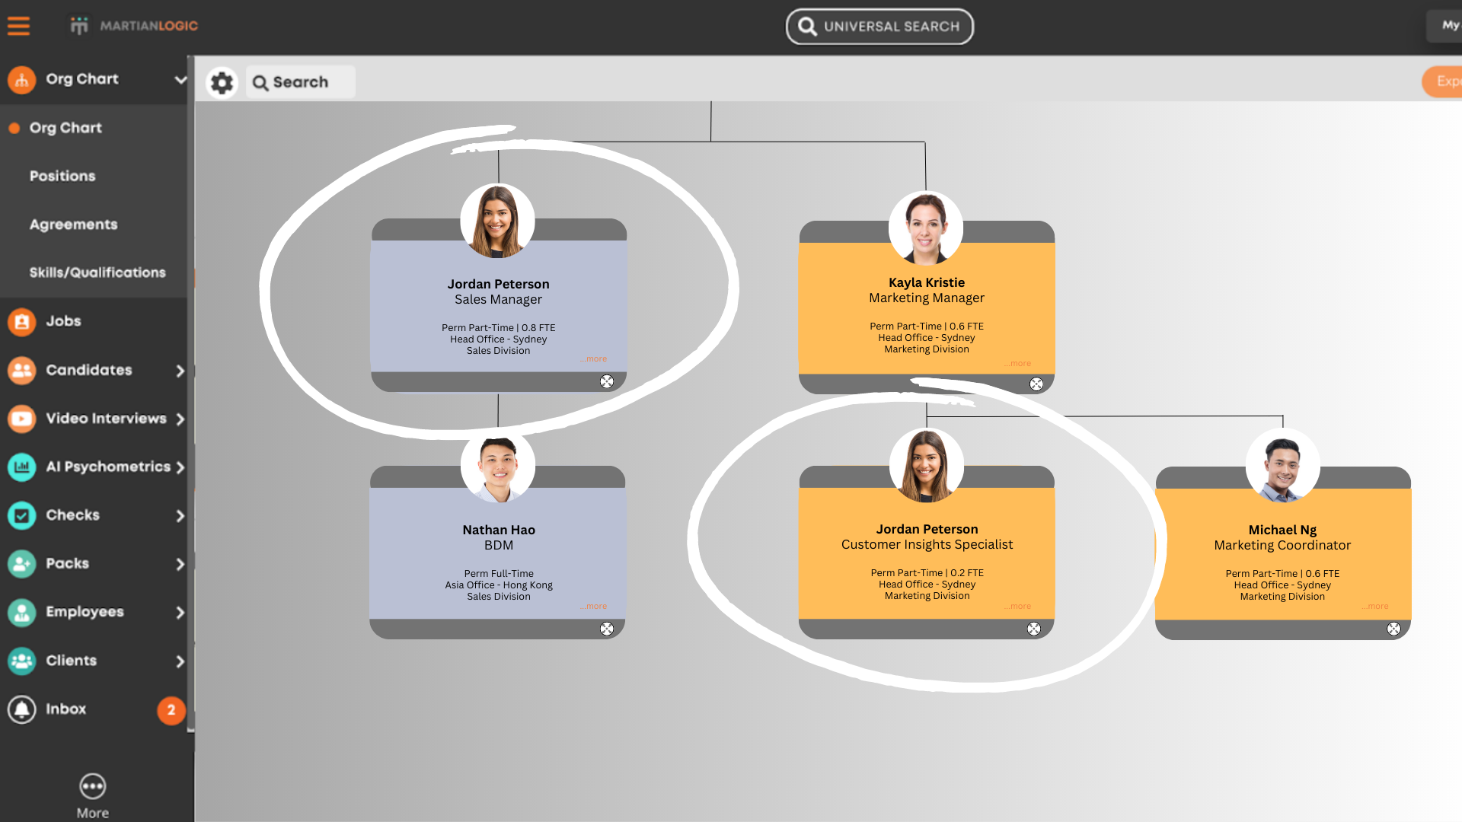Viewport: 1462px width, 822px height.
Task: Open the Inbox bell icon
Action: click(x=21, y=709)
